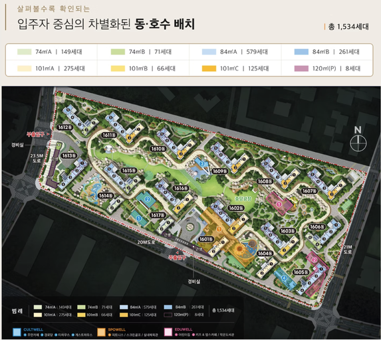The image size is (381, 340).
Task: Click 84㎡A light blue swatch in top legend
Action: click(x=209, y=52)
